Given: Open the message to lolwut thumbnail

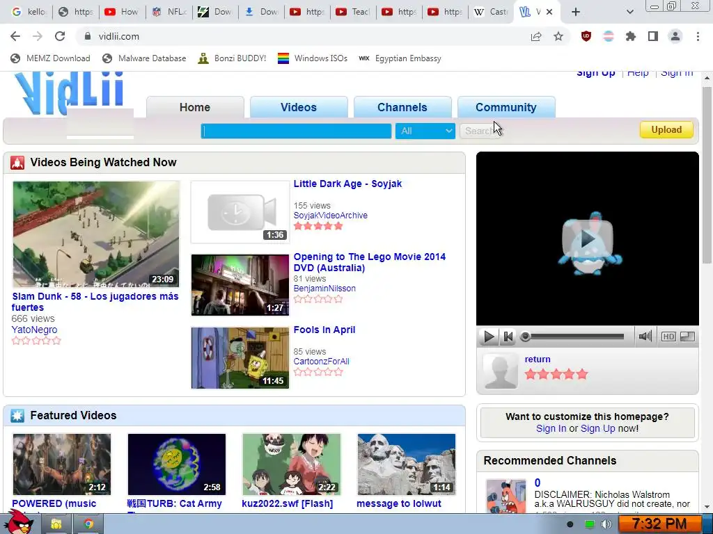Looking at the screenshot, I should tap(407, 464).
